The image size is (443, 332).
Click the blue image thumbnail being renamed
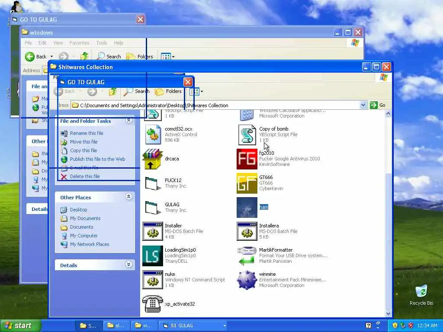click(x=247, y=207)
